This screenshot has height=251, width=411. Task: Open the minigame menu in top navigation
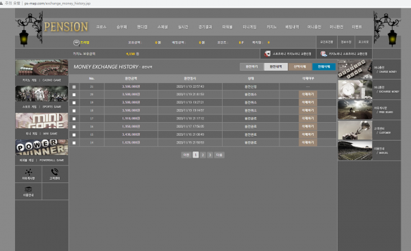coord(249,27)
